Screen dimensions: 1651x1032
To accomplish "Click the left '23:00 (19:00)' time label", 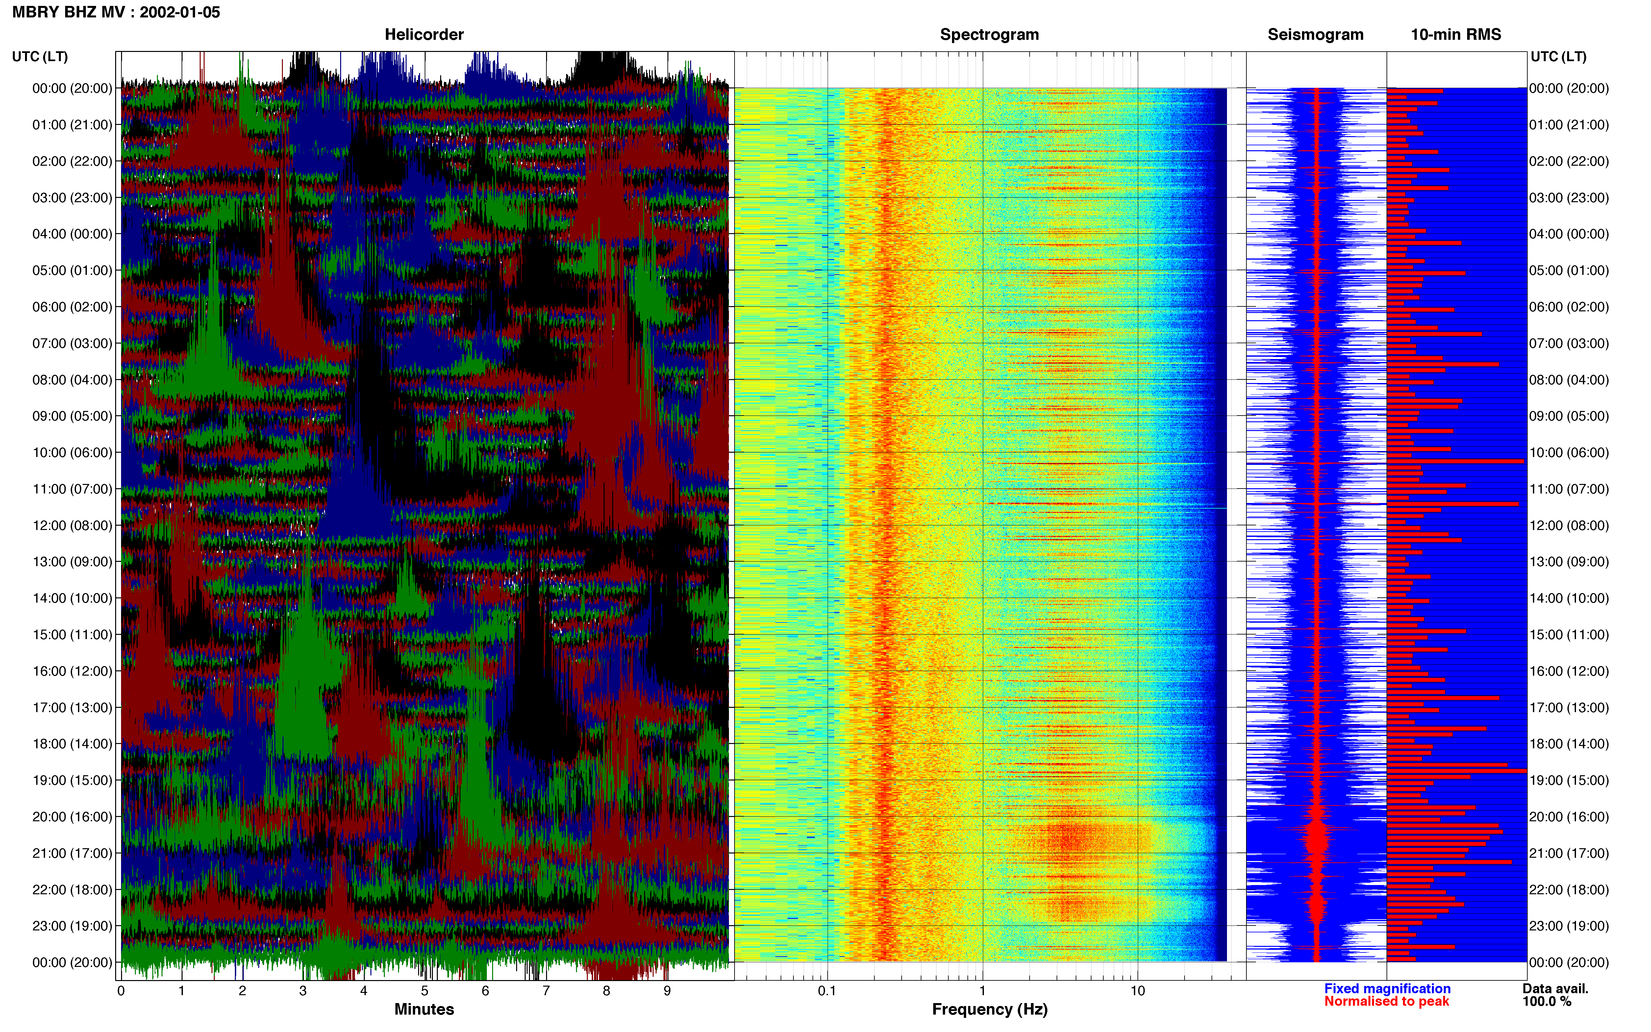I will tap(72, 926).
